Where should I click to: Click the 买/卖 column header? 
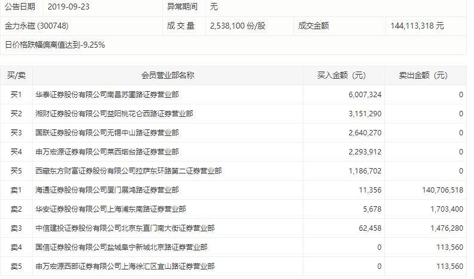coord(16,76)
